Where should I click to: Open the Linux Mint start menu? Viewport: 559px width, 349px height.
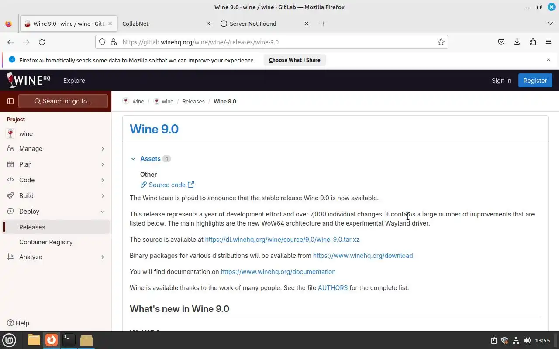(9, 340)
